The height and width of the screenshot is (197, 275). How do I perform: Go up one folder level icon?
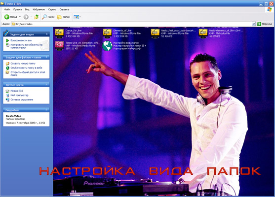37,17
